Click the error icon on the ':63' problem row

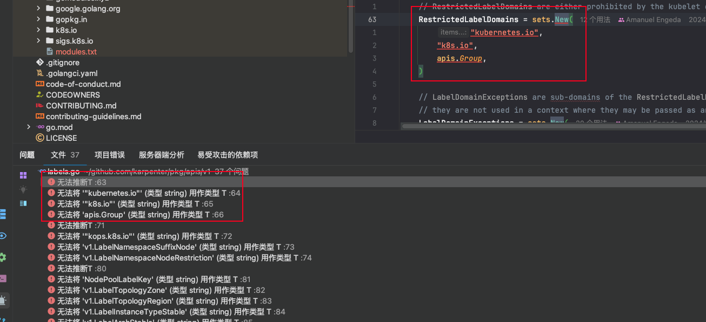(x=51, y=182)
